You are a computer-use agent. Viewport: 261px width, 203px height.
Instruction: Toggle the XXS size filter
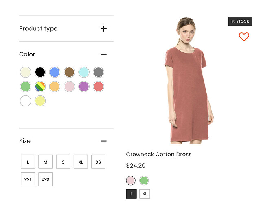point(46,179)
